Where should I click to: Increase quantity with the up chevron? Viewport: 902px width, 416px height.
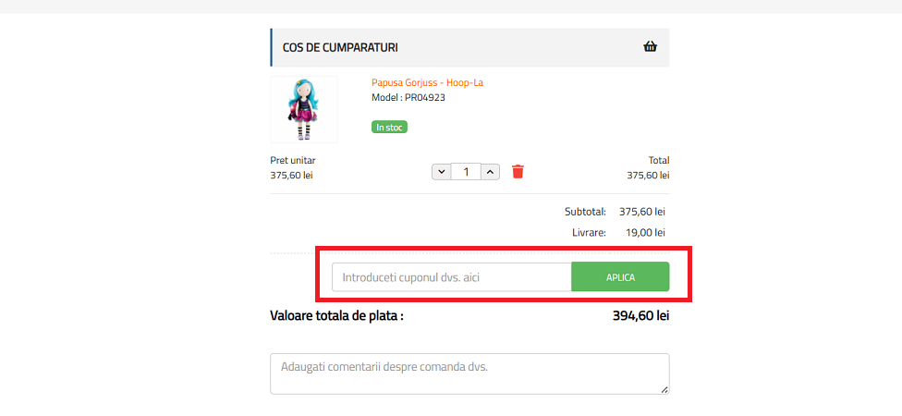point(491,171)
